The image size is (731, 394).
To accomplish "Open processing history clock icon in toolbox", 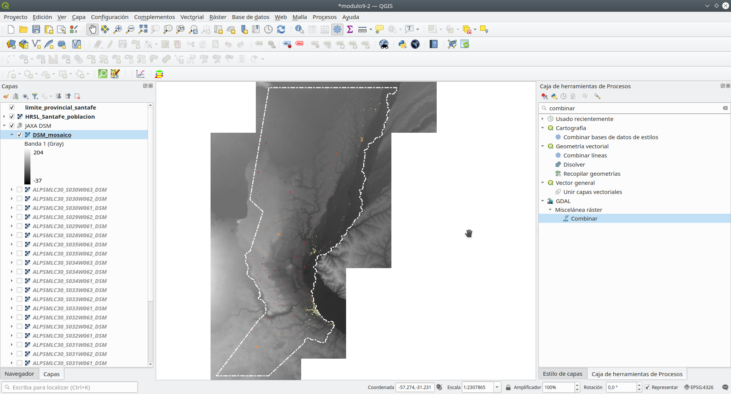I will click(x=563, y=96).
